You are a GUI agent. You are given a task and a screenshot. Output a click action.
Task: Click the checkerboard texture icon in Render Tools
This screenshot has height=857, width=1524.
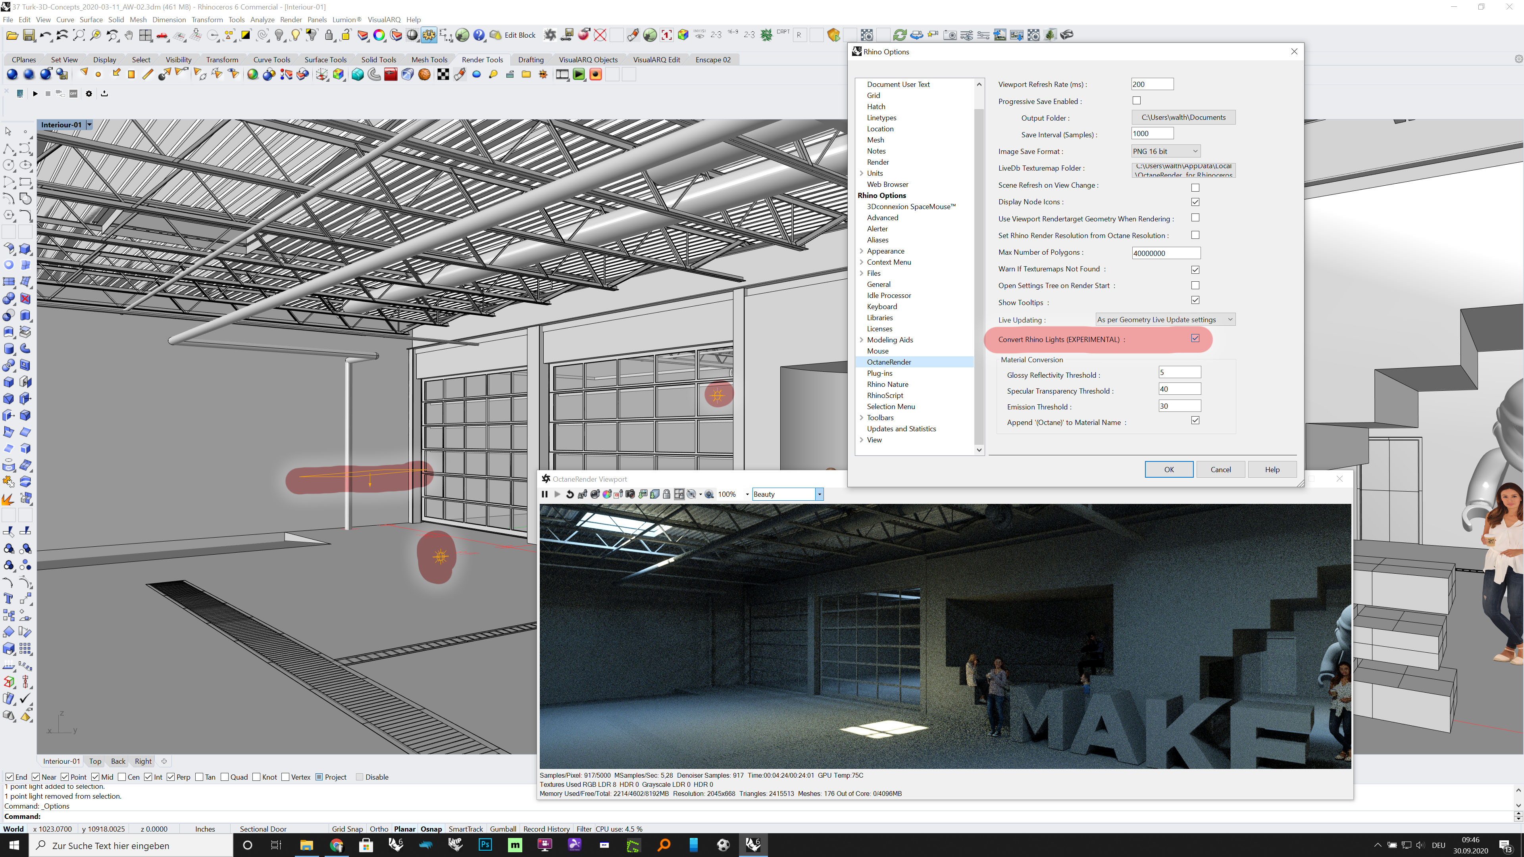[443, 75]
